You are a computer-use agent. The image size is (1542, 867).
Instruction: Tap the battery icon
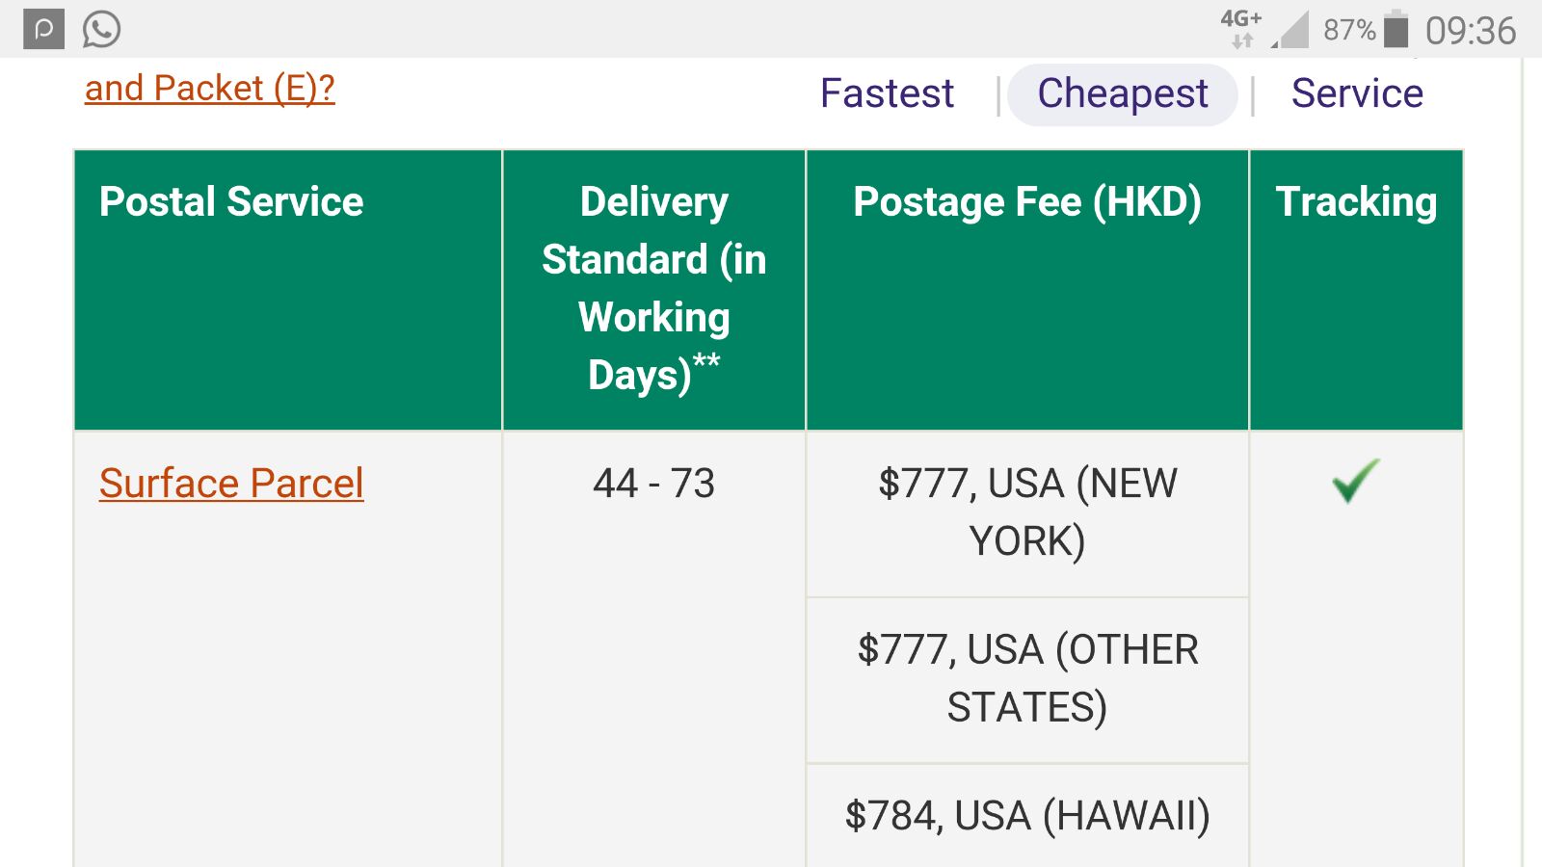(1396, 29)
